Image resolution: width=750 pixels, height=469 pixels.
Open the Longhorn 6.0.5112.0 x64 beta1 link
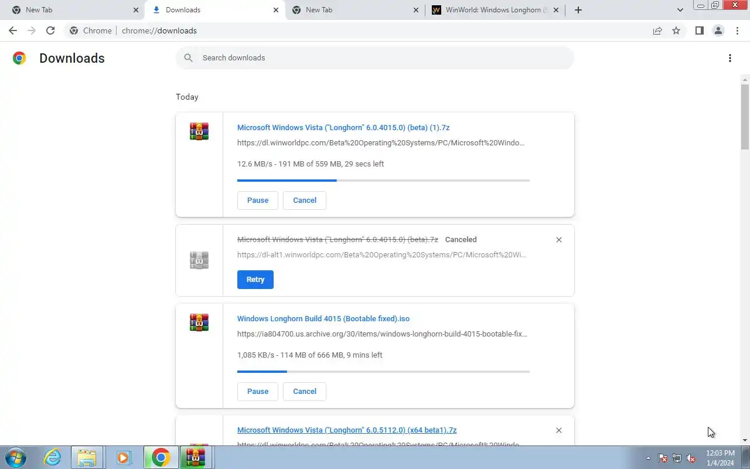(x=347, y=430)
